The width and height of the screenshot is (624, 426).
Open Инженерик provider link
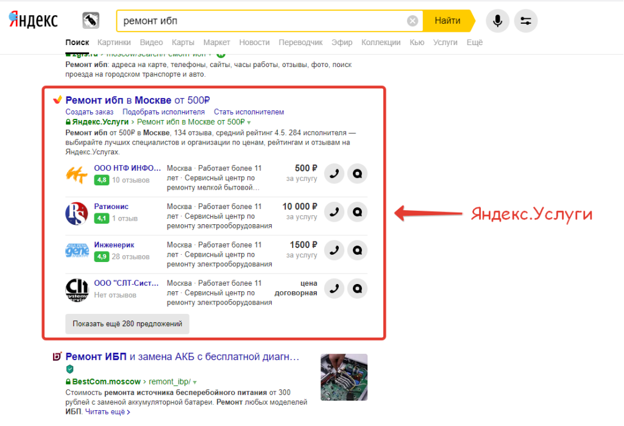click(x=114, y=244)
